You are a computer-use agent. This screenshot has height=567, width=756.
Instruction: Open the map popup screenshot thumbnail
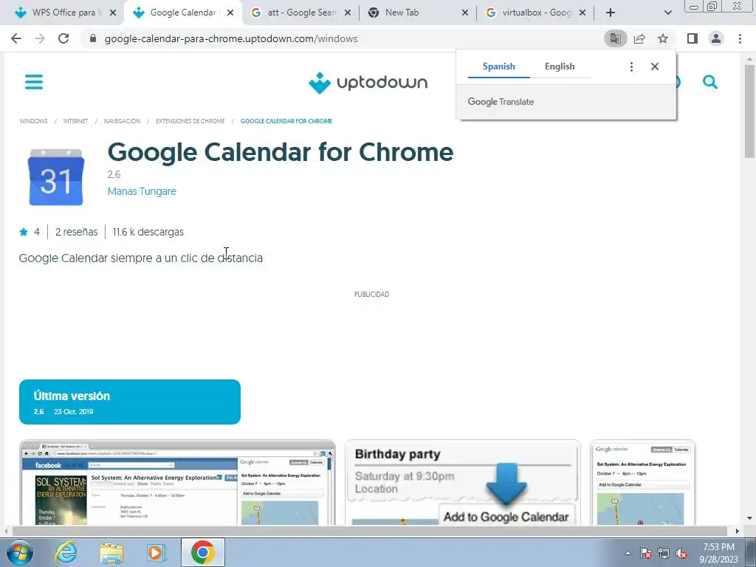click(643, 482)
